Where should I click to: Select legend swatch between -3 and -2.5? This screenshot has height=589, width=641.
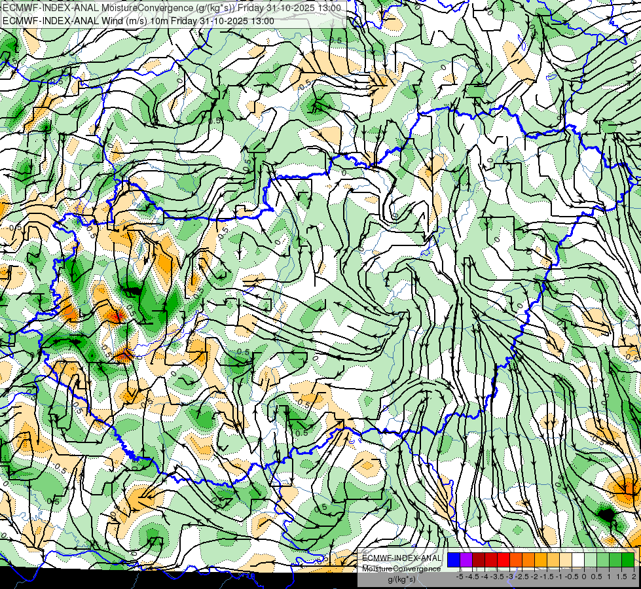coord(516,560)
